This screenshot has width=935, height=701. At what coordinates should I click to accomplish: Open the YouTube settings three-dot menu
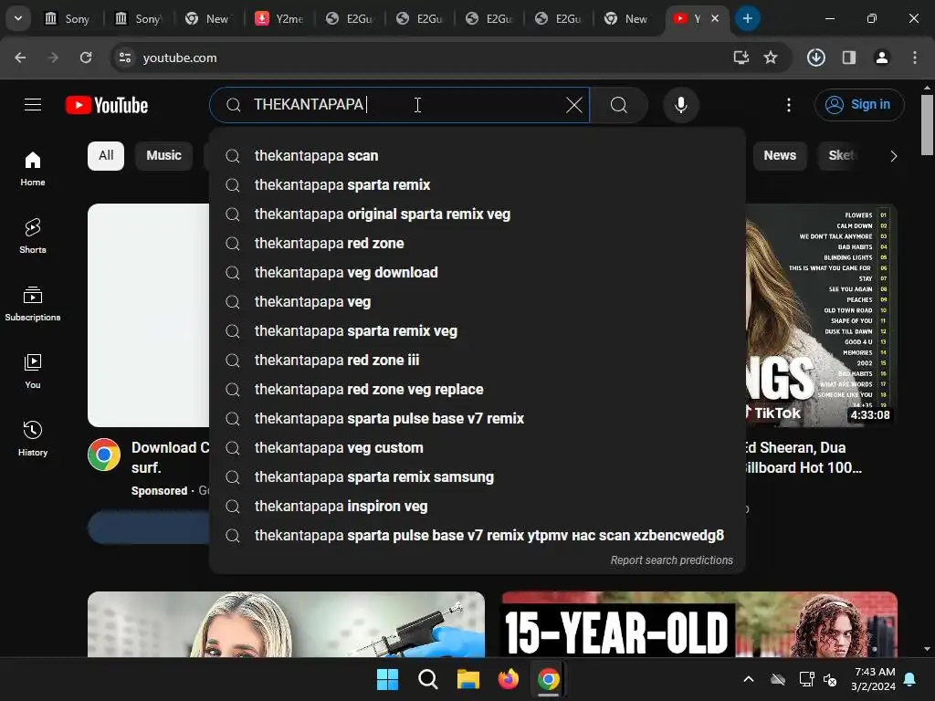click(x=788, y=105)
